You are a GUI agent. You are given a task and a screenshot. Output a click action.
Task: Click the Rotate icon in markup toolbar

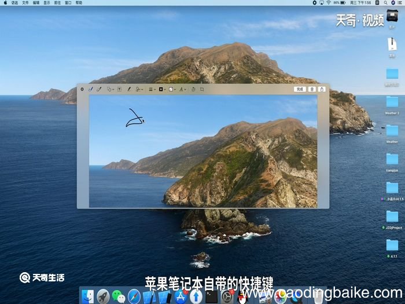point(193,89)
